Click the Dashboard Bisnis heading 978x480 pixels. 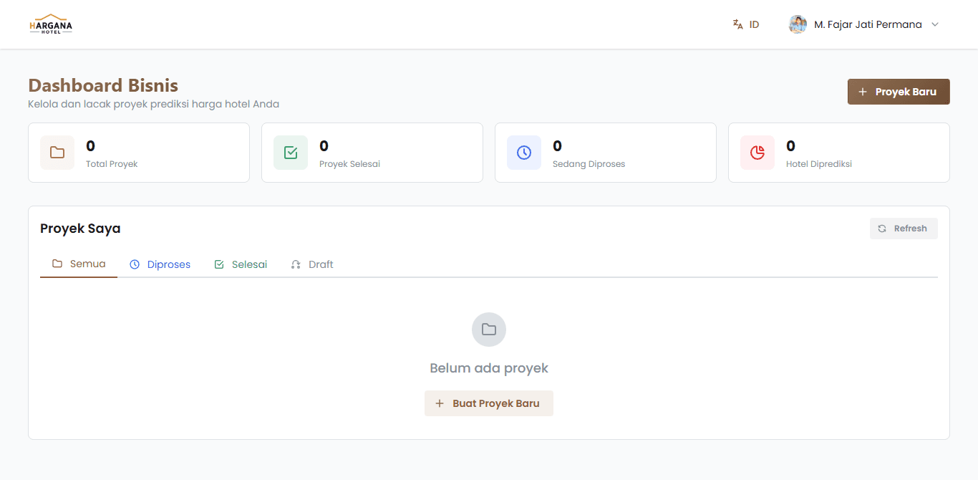[103, 85]
